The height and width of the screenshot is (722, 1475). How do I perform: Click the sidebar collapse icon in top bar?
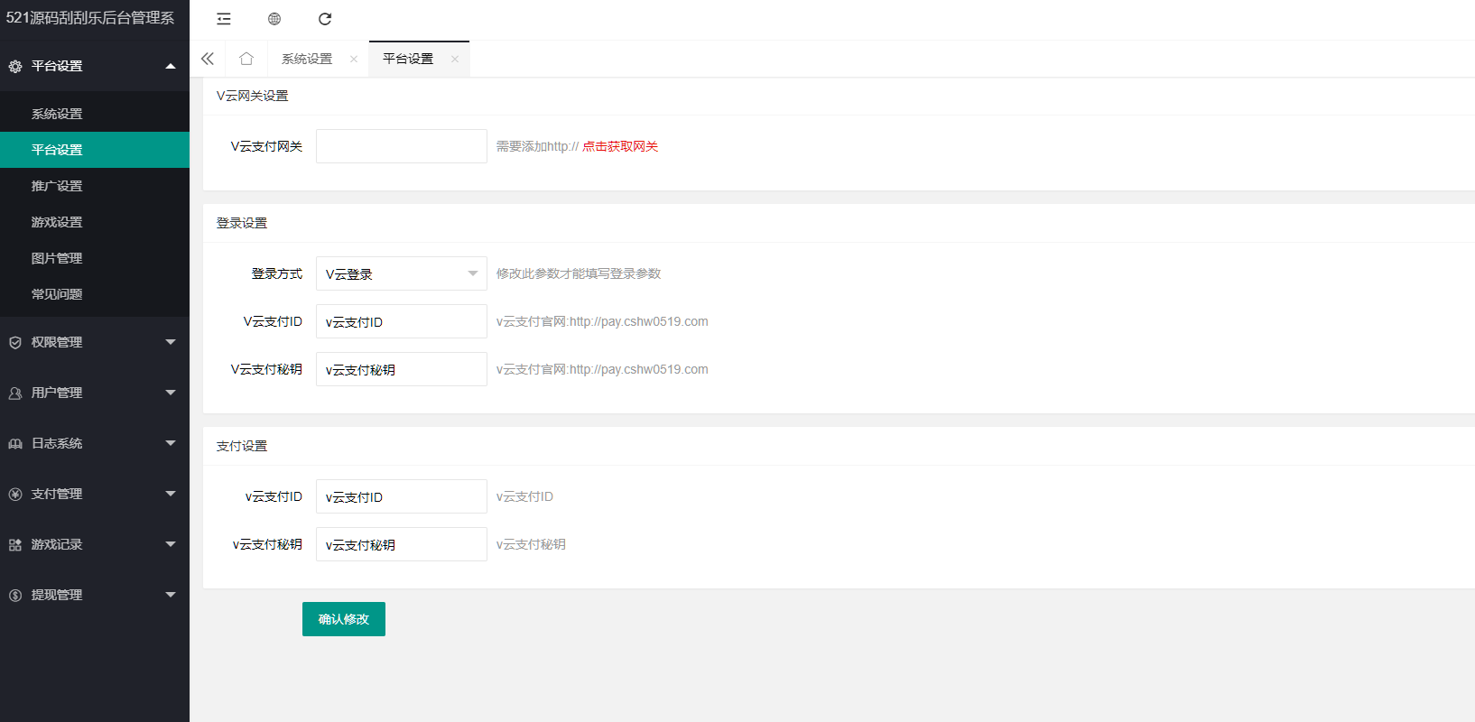click(x=224, y=19)
